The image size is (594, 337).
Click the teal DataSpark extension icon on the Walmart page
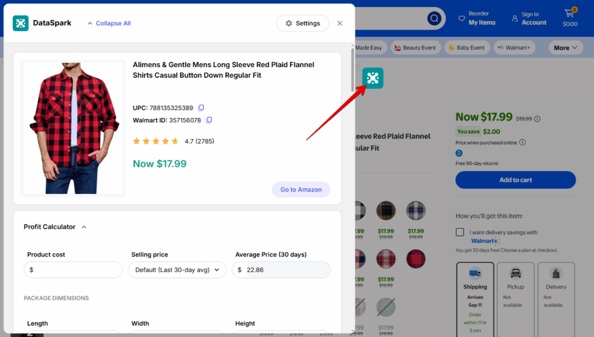(x=373, y=78)
